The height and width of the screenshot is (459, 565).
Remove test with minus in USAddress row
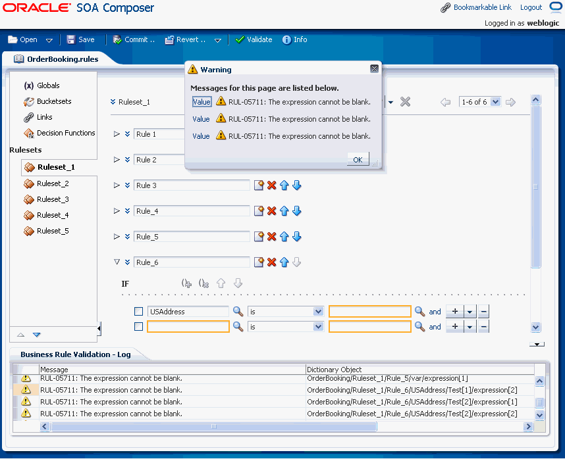point(483,312)
